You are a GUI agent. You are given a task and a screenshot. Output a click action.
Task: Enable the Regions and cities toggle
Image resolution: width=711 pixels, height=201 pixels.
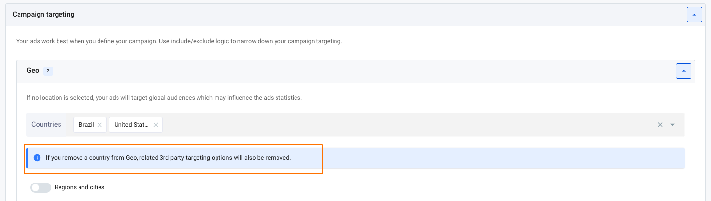[x=40, y=187]
